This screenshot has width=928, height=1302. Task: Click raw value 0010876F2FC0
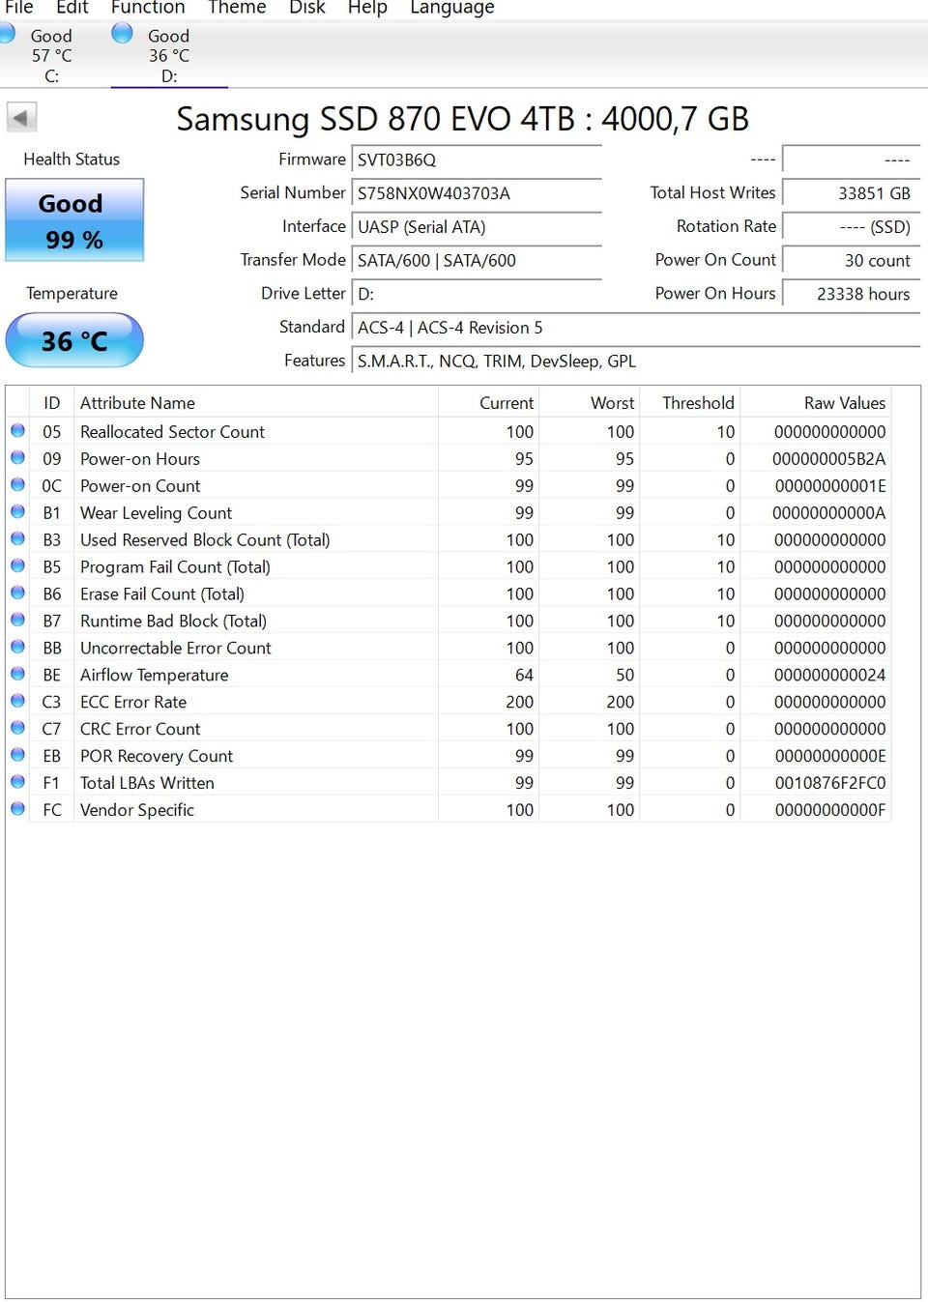(830, 783)
